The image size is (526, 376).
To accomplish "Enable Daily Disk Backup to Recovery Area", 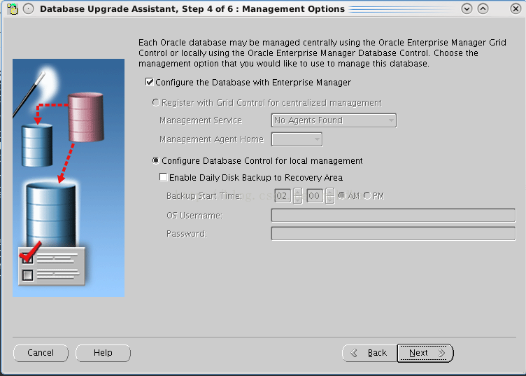I will [x=164, y=178].
